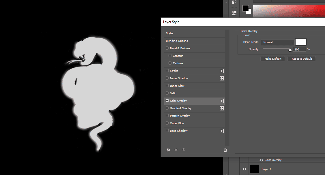Open the fx effects menu in Layer Style
This screenshot has height=175, width=325.
(x=169, y=150)
